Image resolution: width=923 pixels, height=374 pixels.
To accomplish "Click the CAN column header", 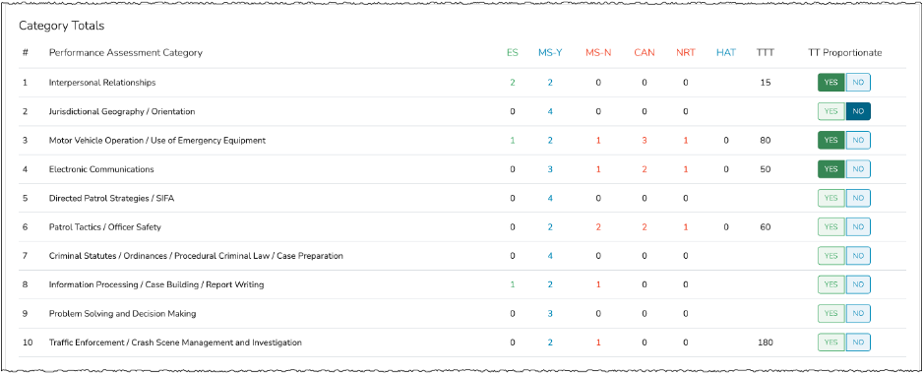I will coord(644,52).
